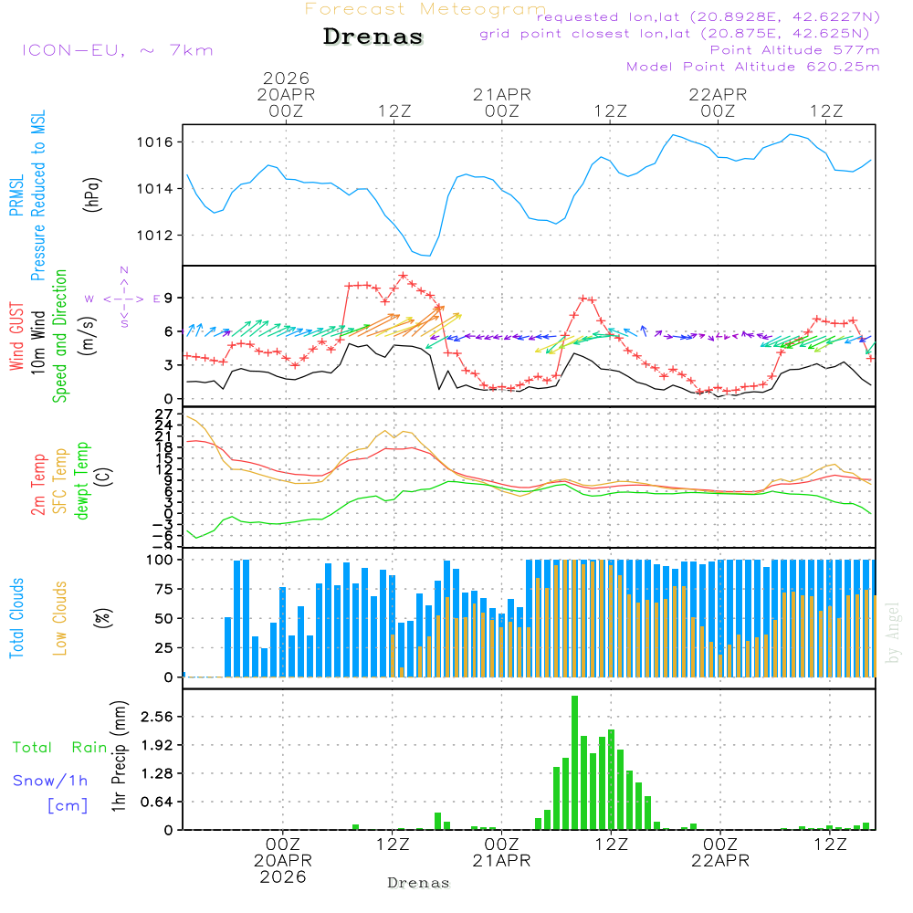Click the small Drenas caption under chart
913x913 pixels.
pos(418,883)
